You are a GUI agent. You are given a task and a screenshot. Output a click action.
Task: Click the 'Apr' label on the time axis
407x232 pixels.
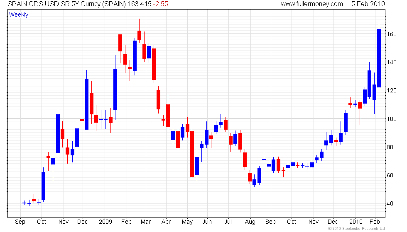tap(166, 222)
